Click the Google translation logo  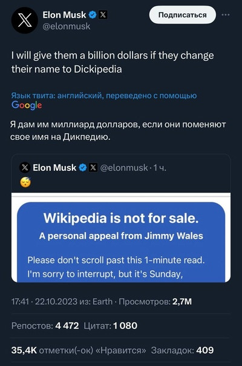(27, 105)
